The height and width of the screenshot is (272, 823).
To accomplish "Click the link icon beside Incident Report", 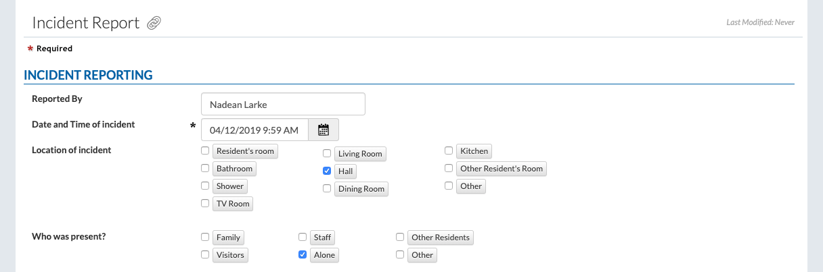I will 154,24.
